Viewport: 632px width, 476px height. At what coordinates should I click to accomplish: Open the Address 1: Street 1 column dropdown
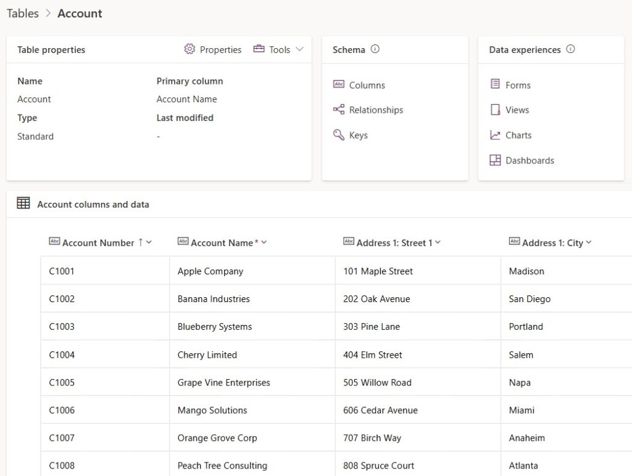coord(438,242)
